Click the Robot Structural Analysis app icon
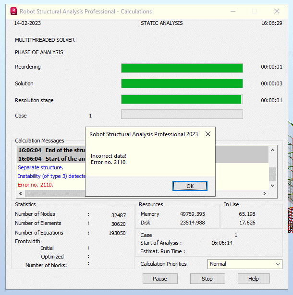The height and width of the screenshot is (295, 293). (x=13, y=11)
